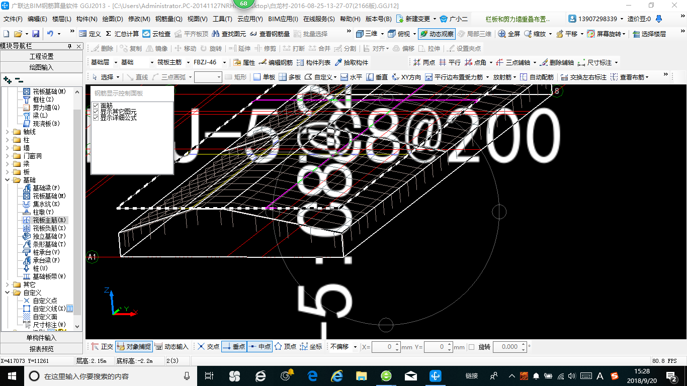
Task: Toggle 正交 orthogonal mode
Action: click(102, 347)
